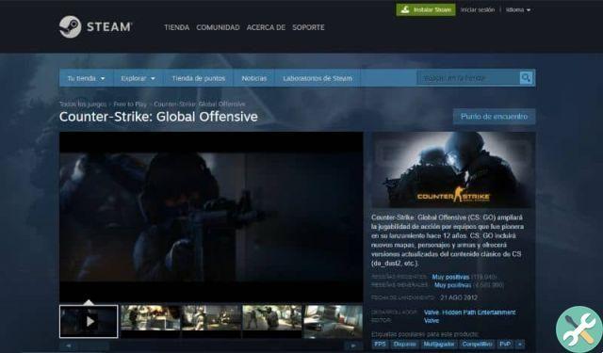Viewport: 603px width, 353px height.
Task: Click the release date 21 AGO 2012
Action: point(459,297)
